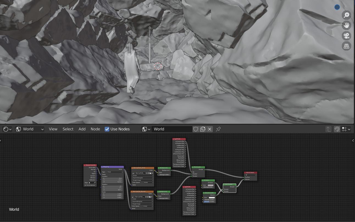Click the World name input field
This screenshot has height=222, width=355.
point(172,129)
